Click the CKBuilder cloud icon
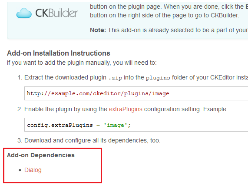248x192 pixels. (x=24, y=13)
